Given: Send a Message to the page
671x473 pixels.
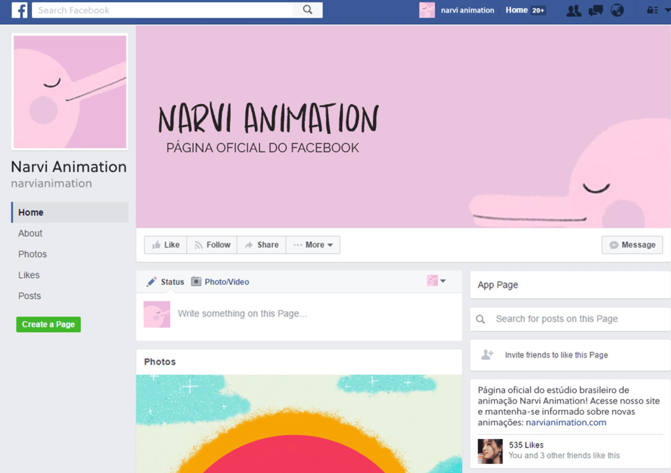Looking at the screenshot, I should pos(632,244).
